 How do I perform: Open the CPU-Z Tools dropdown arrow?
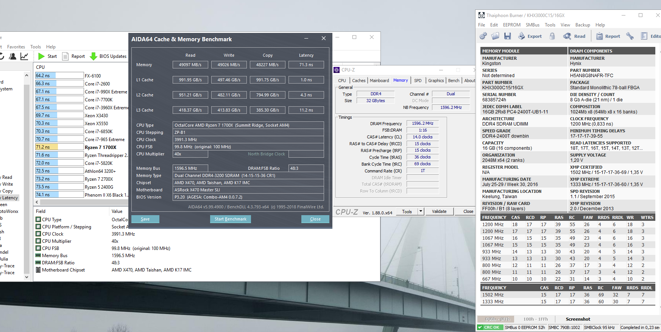(x=421, y=211)
